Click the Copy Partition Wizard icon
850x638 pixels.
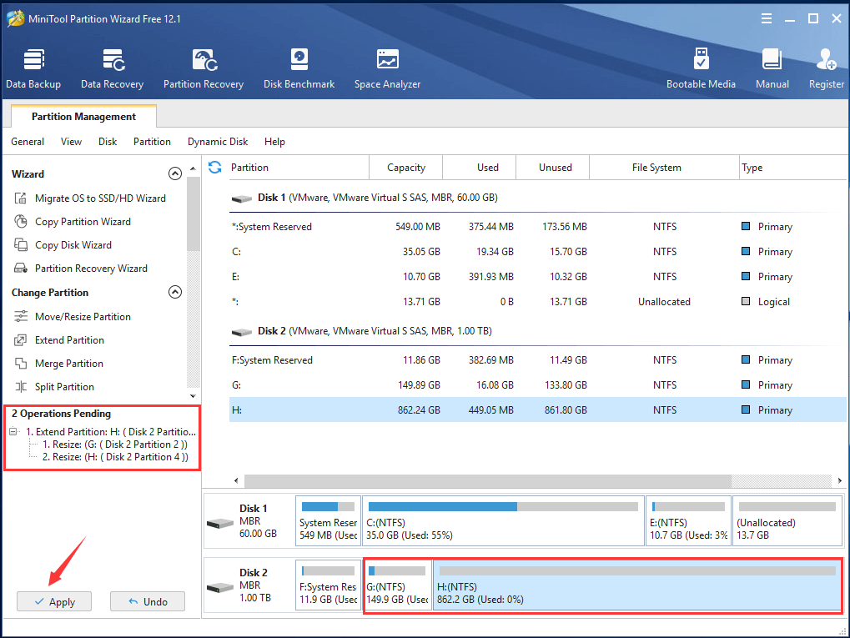point(21,222)
